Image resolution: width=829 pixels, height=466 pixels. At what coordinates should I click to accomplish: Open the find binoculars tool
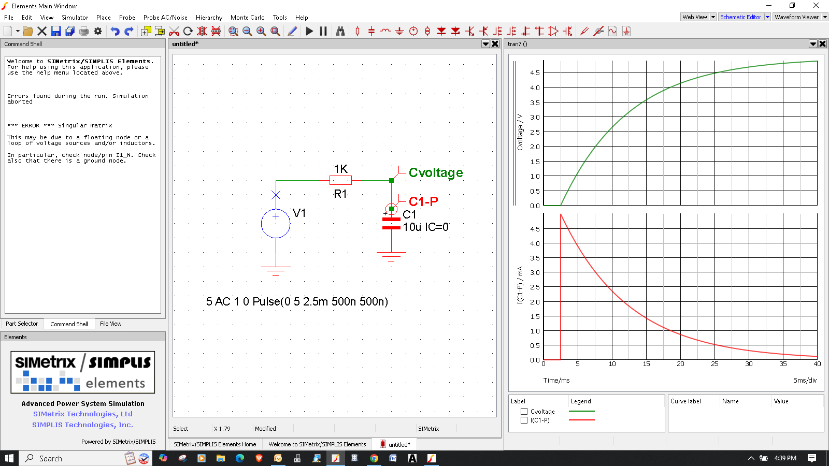(x=340, y=31)
